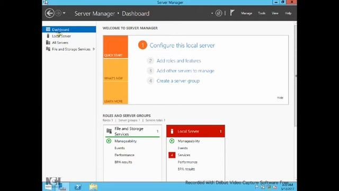
Task: Click File and Storage Services sidebar icon
Action: pyautogui.click(x=48, y=49)
